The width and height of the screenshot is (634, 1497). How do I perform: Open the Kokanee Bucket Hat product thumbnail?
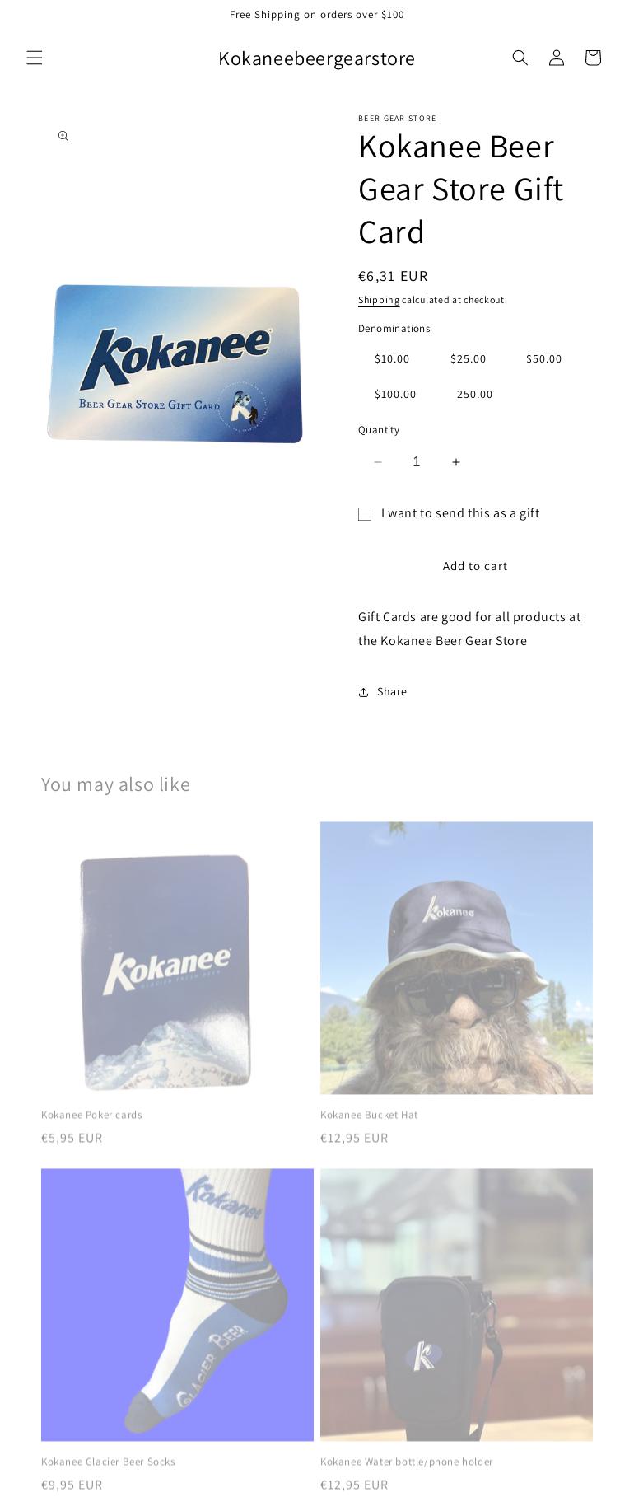coord(456,958)
